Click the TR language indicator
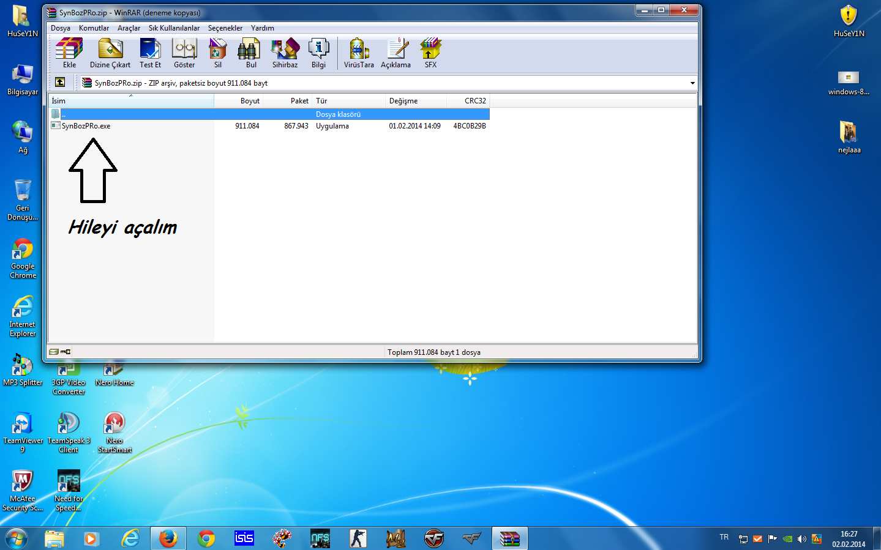Image resolution: width=881 pixels, height=550 pixels. point(724,537)
